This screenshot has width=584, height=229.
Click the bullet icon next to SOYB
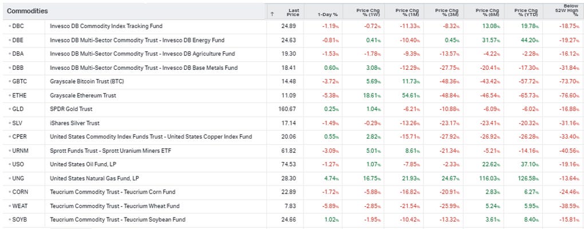tap(9, 219)
